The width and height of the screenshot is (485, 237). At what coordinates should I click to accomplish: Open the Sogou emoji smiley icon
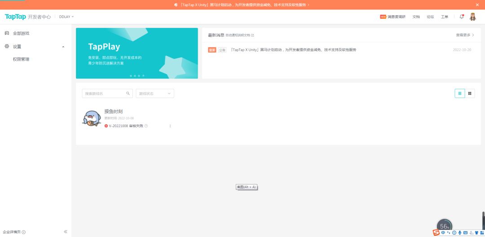454,233
